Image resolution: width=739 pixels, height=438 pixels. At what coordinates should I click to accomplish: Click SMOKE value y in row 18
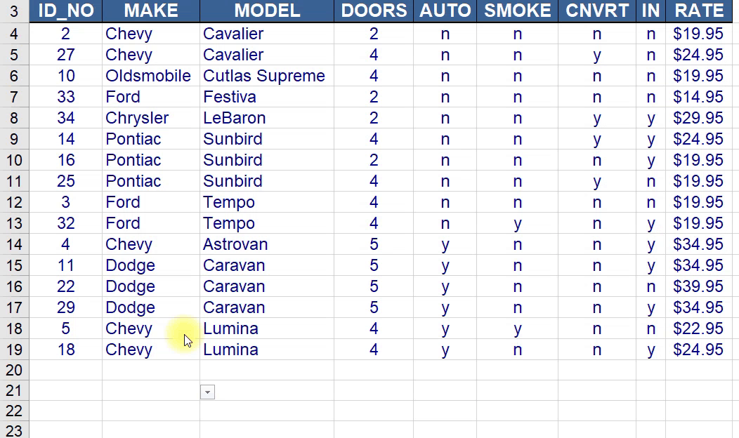518,328
